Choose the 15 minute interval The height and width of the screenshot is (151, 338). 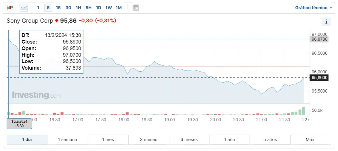[58, 8]
